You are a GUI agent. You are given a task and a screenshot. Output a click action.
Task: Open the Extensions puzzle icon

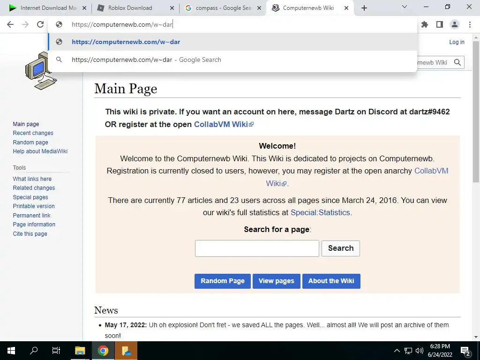pos(425,24)
